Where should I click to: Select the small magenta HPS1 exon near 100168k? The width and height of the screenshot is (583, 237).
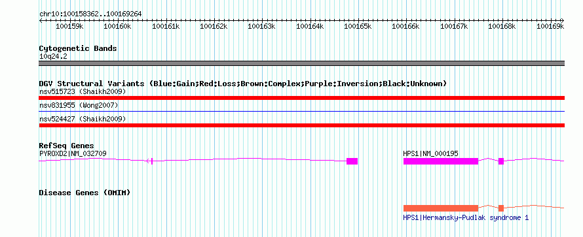(501, 161)
